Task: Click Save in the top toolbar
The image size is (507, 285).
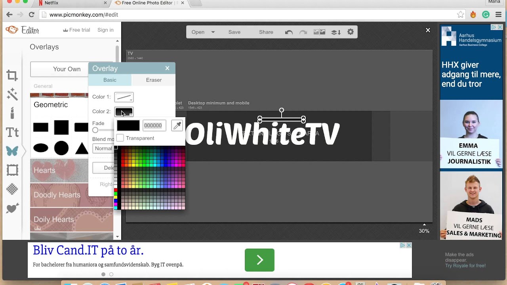Action: (x=234, y=32)
